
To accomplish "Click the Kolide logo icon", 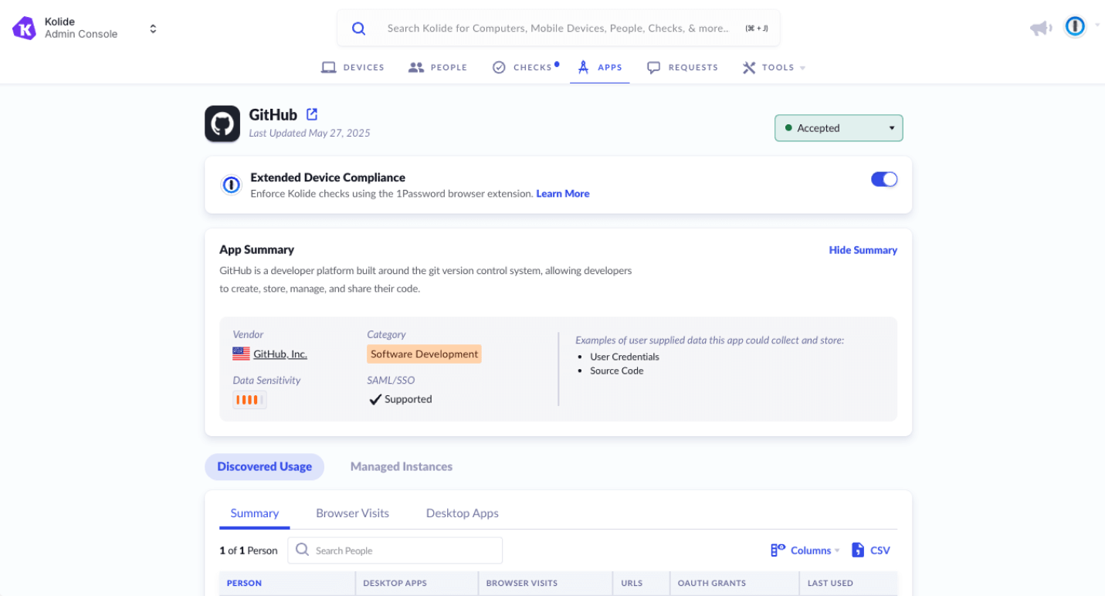I will click(23, 27).
